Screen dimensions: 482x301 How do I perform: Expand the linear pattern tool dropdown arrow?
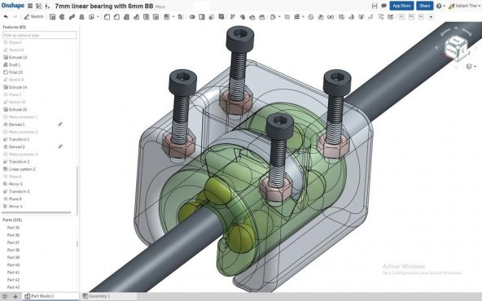click(x=173, y=17)
